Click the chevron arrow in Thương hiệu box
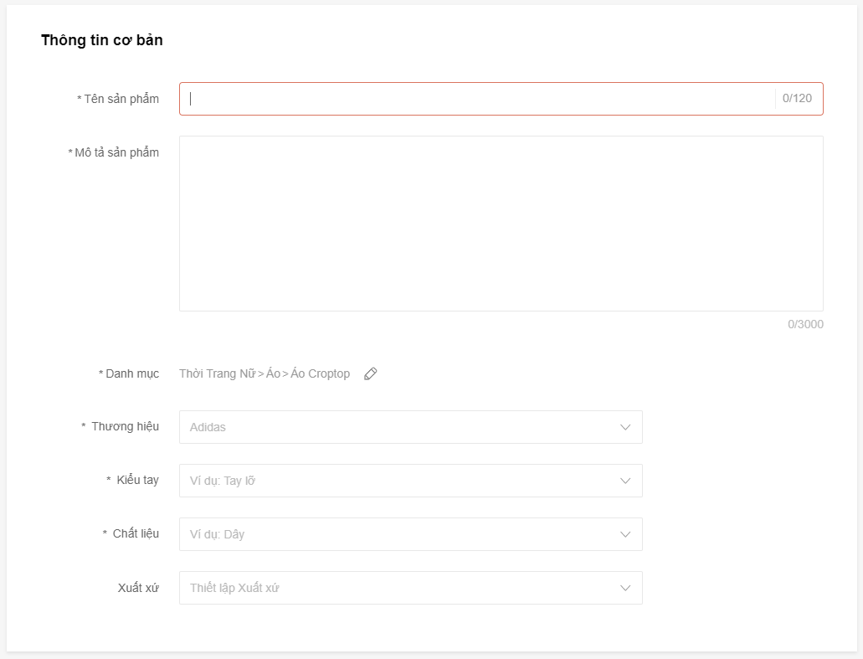The image size is (863, 659). click(625, 427)
